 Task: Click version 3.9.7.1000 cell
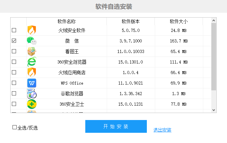click(131, 41)
